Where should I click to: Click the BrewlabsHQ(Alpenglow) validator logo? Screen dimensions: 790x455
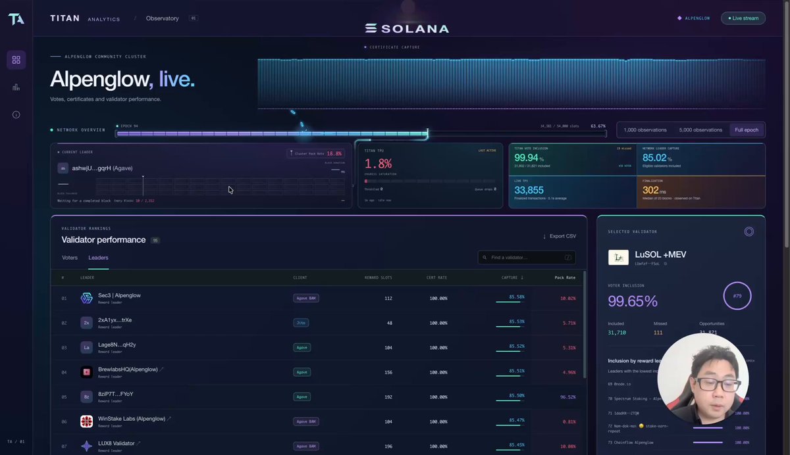[x=86, y=372]
